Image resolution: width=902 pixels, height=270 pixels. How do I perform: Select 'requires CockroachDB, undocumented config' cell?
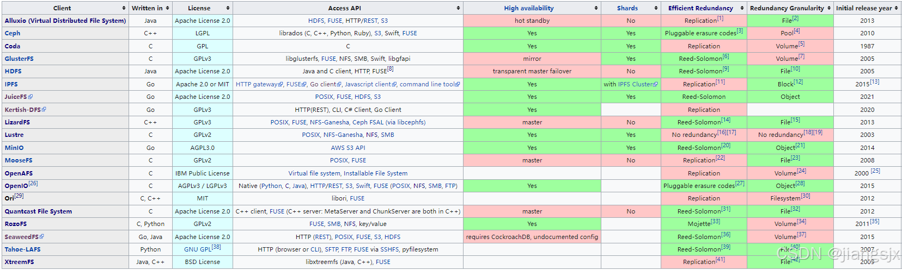coord(532,237)
